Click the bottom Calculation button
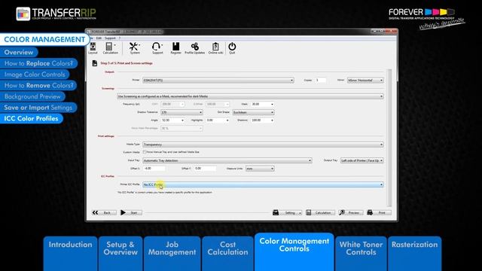This screenshot has width=482, height=271. [x=320, y=212]
